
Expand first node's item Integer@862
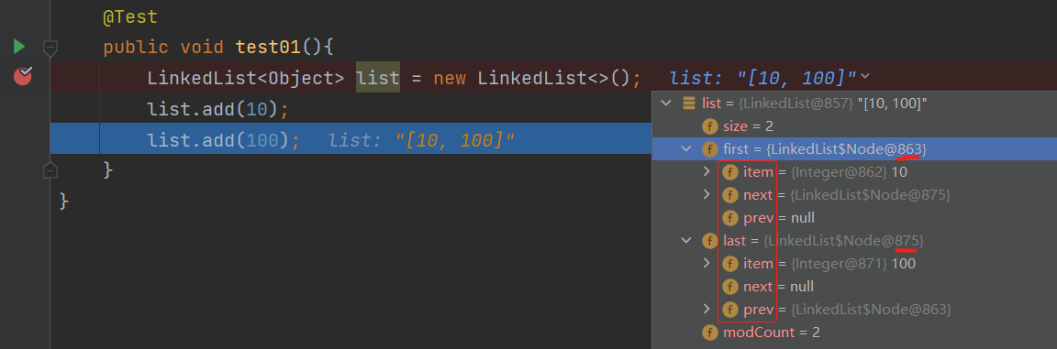coord(707,172)
